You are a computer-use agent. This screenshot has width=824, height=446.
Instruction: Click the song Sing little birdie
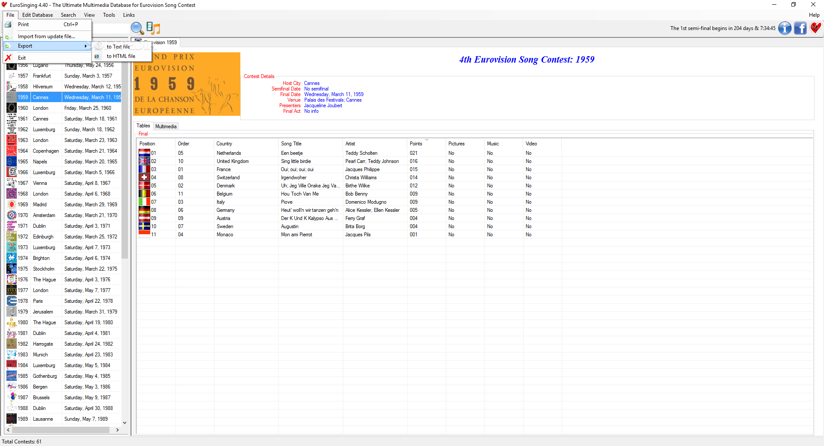point(296,161)
